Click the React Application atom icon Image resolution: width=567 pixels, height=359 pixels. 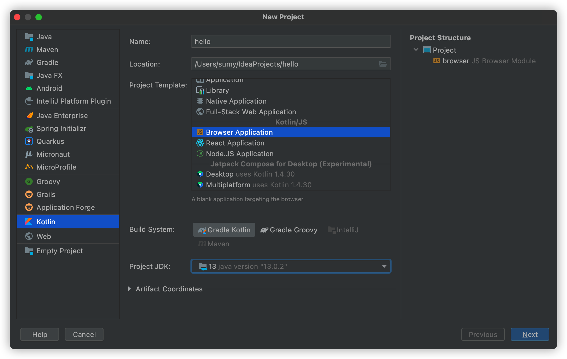tap(200, 143)
